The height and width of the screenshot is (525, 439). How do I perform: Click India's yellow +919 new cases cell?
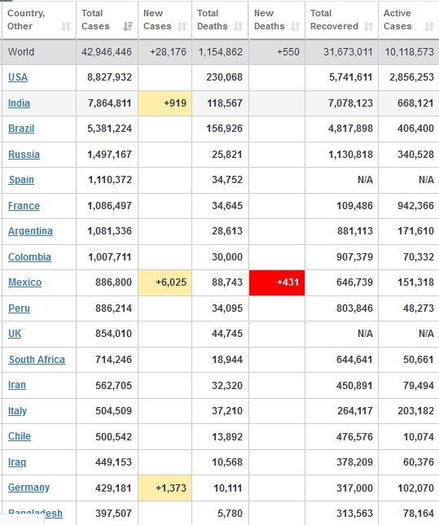pos(165,103)
